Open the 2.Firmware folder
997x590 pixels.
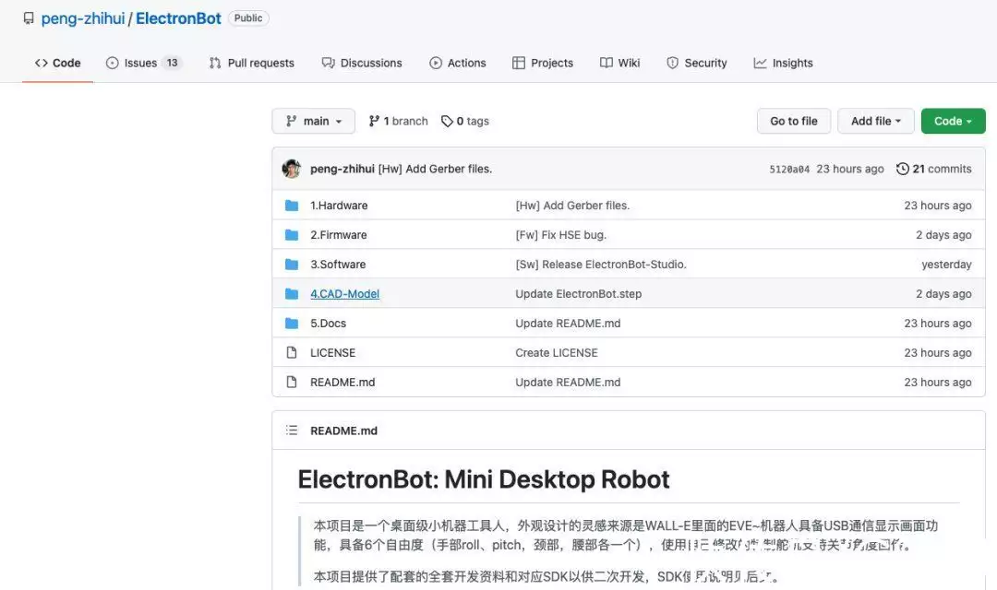click(338, 235)
